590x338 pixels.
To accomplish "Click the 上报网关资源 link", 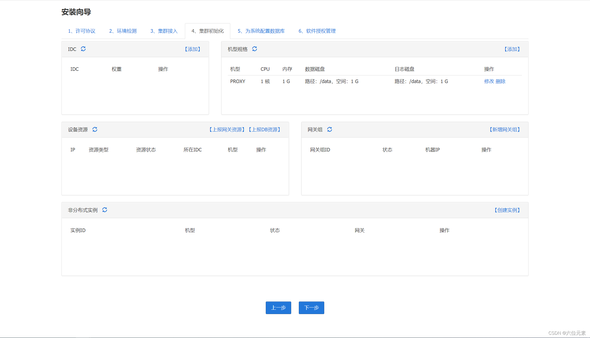I will (x=227, y=130).
